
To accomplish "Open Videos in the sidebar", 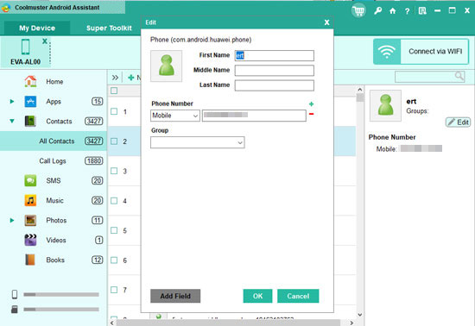I will [x=56, y=240].
